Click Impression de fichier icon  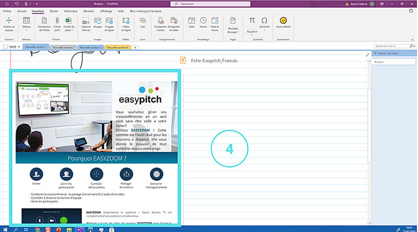[x=44, y=24]
